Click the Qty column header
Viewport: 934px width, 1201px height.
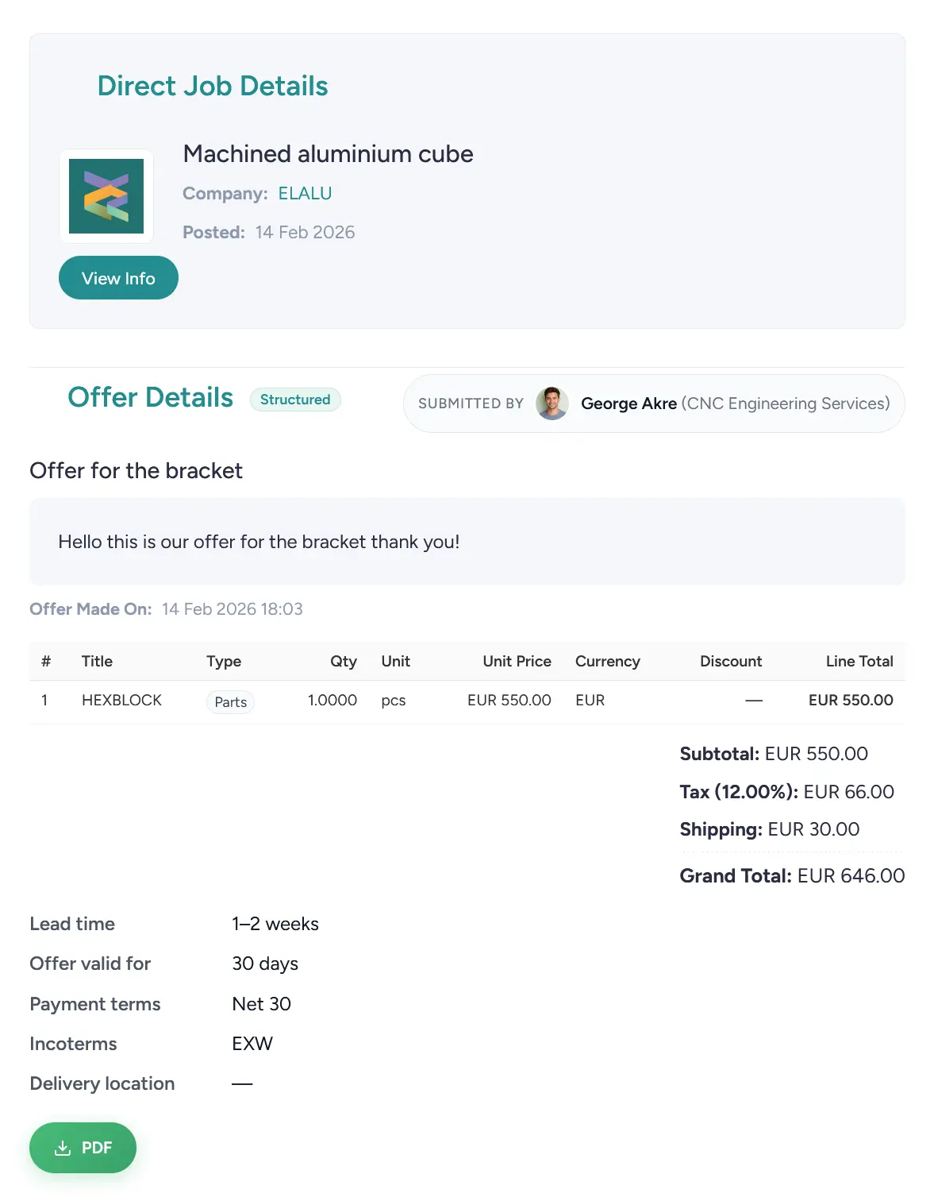coord(343,662)
